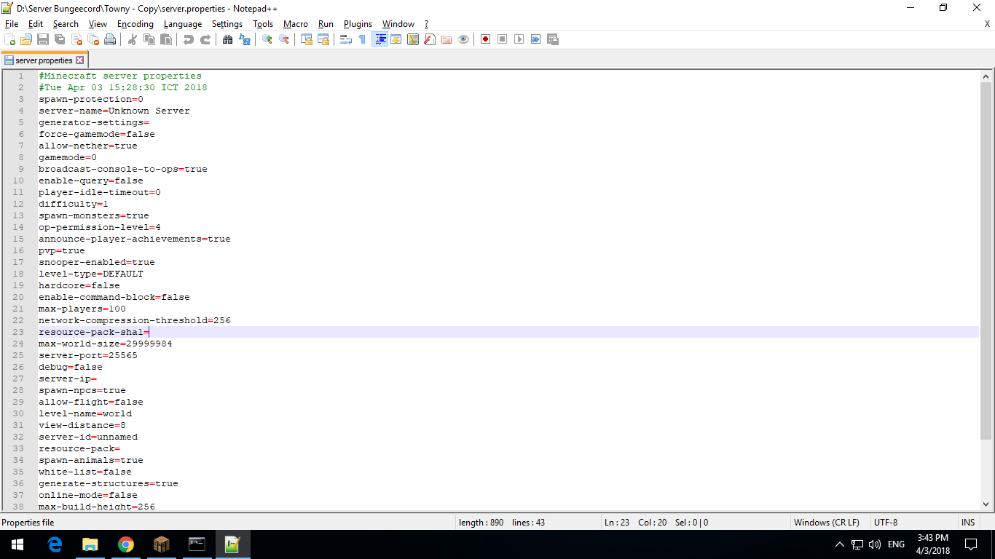Click the Redo arrow icon

(x=205, y=39)
